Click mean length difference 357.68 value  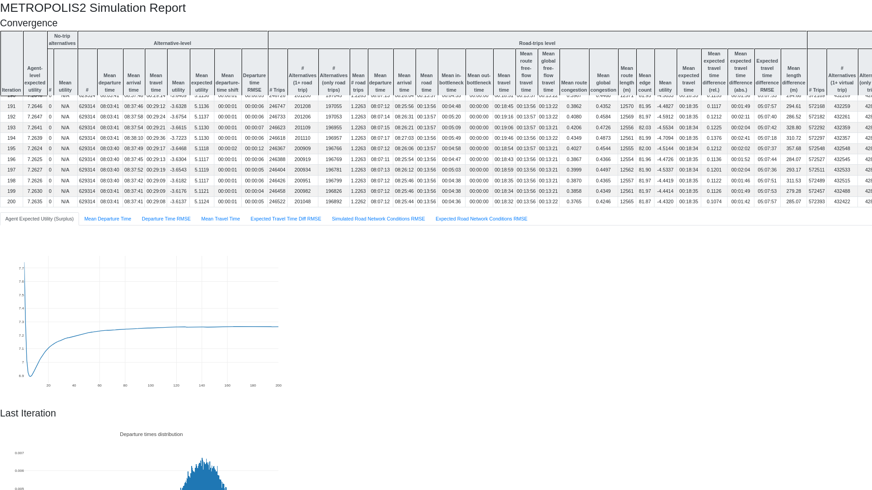tap(793, 148)
